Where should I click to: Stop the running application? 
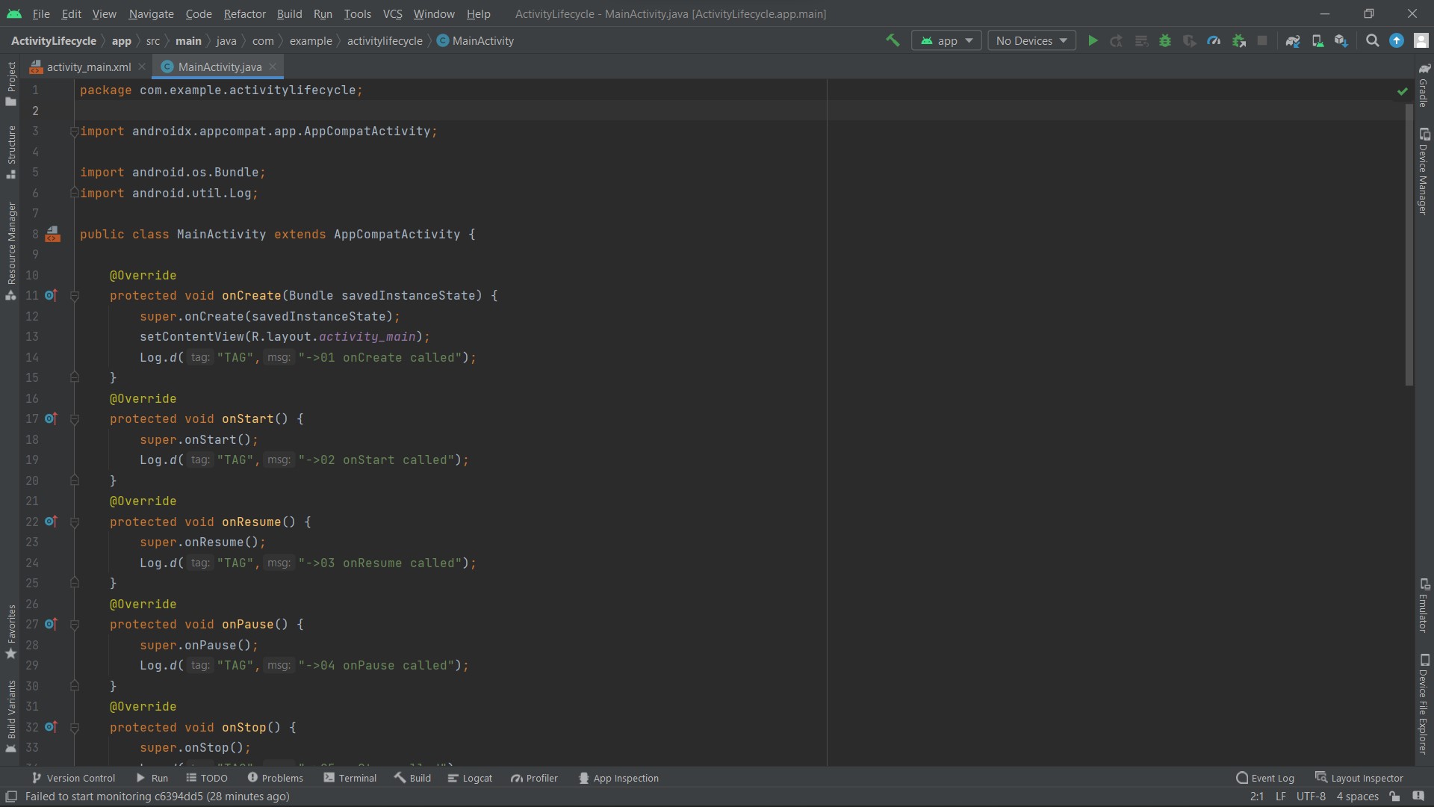click(1262, 40)
